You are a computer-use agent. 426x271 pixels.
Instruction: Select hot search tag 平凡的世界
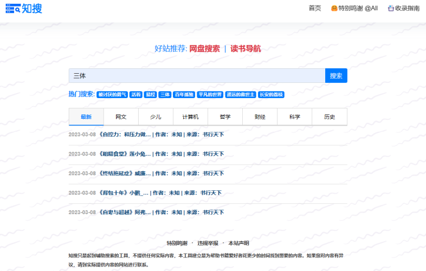point(210,95)
